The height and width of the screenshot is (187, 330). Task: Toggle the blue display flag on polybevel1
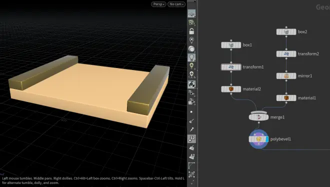point(267,139)
